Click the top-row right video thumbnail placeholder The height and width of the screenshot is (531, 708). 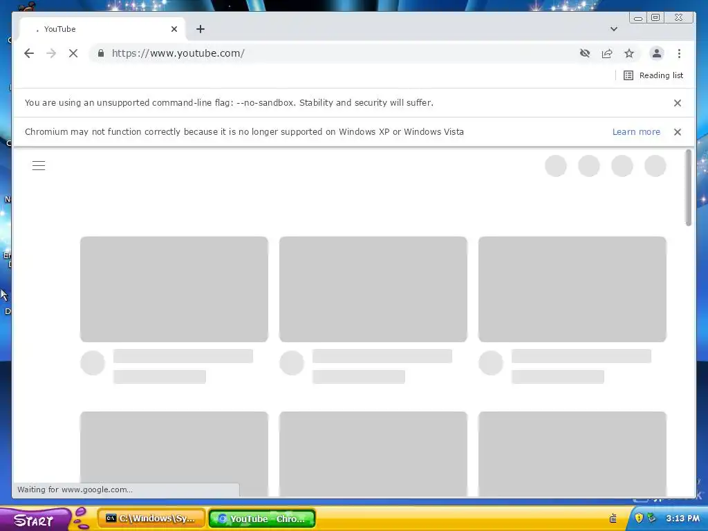click(572, 289)
